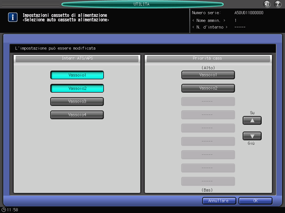Screen dimensions: 285x213
Task: Move priority up with Su arrow
Action: [252, 120]
